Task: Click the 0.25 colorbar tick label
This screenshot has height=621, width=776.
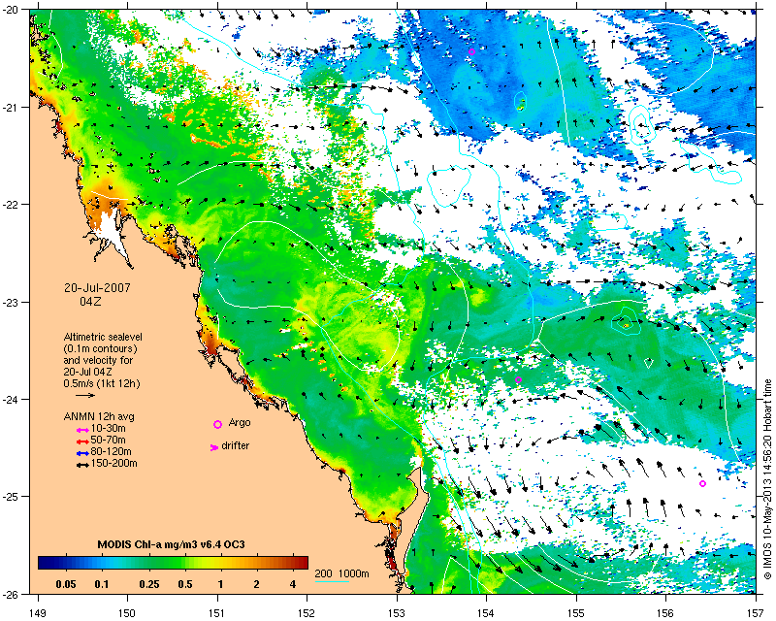Action: pos(149,584)
